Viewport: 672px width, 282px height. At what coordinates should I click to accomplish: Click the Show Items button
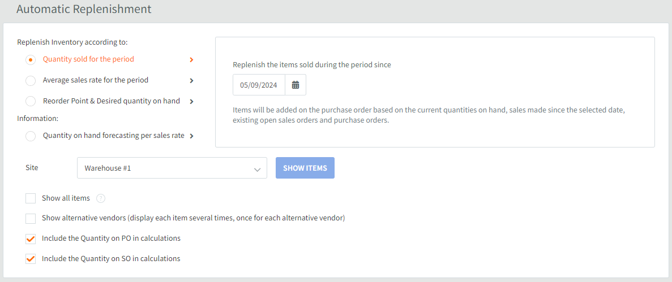305,168
